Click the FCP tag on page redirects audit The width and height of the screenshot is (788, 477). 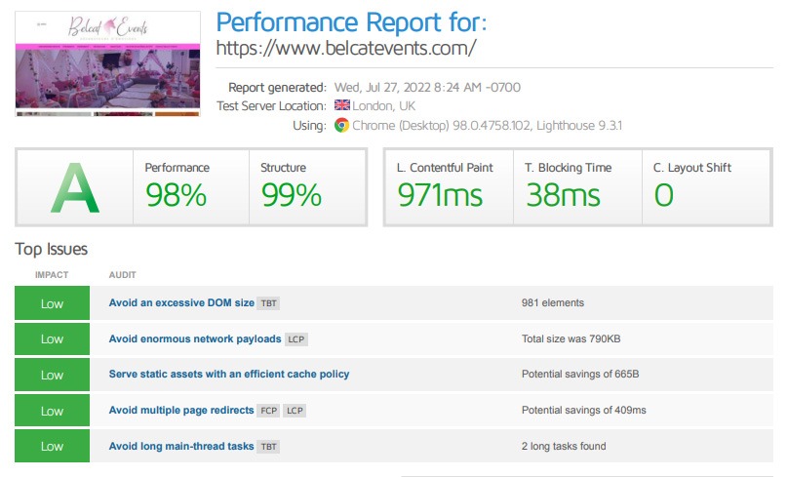tap(268, 411)
